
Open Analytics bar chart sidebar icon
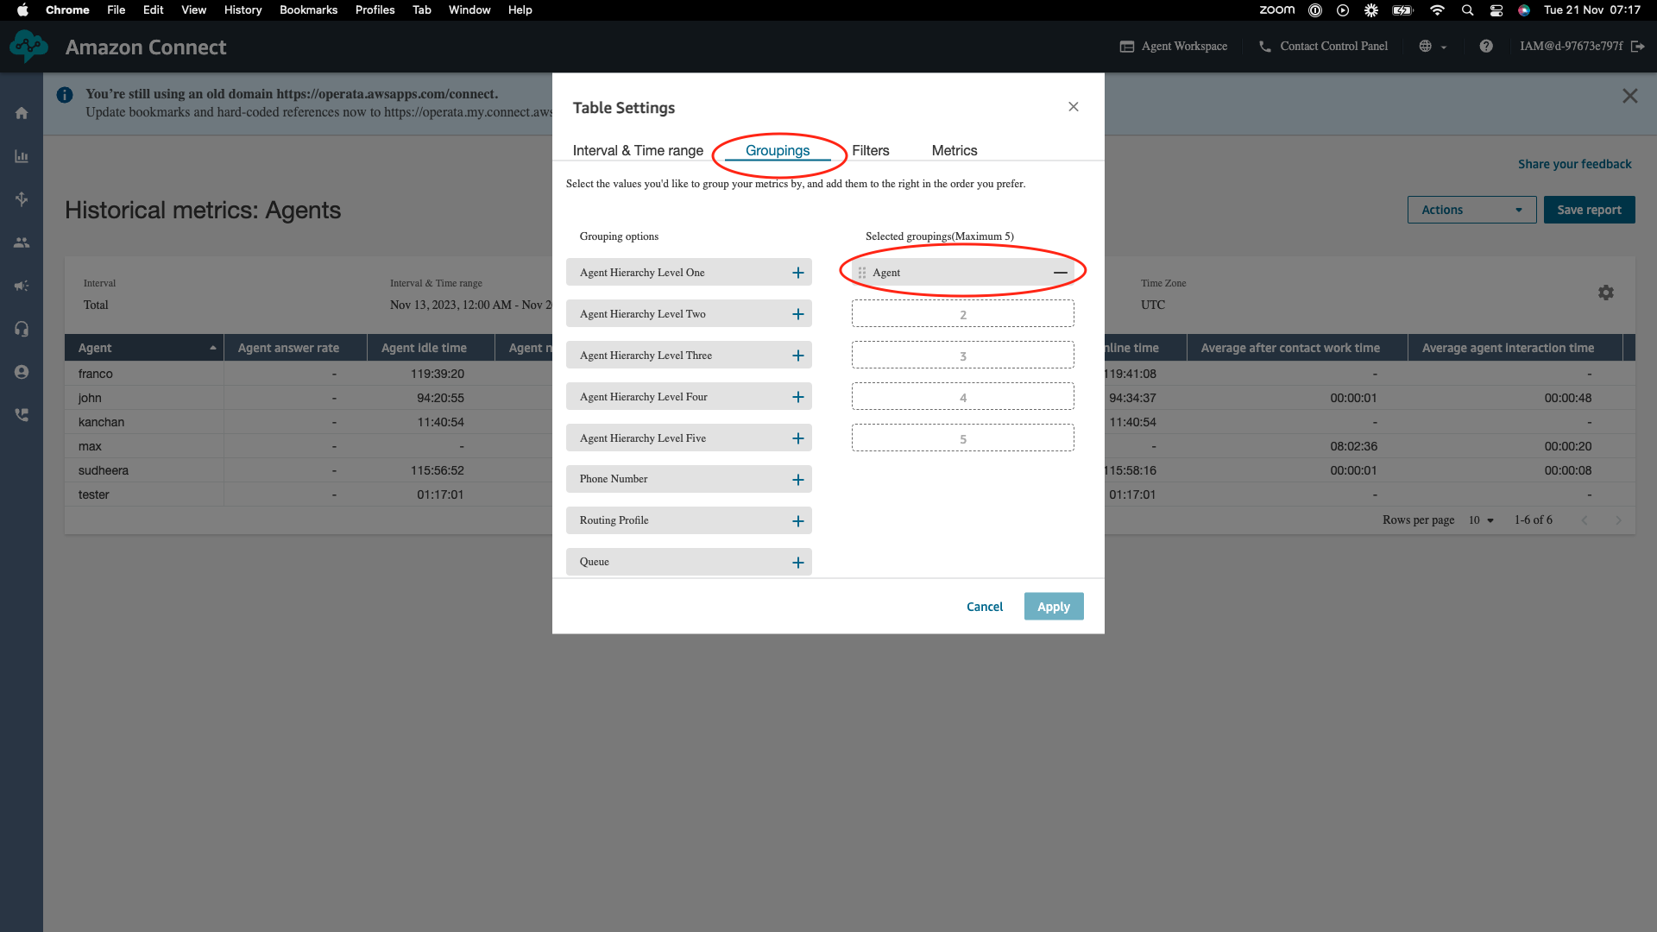pos(22,156)
